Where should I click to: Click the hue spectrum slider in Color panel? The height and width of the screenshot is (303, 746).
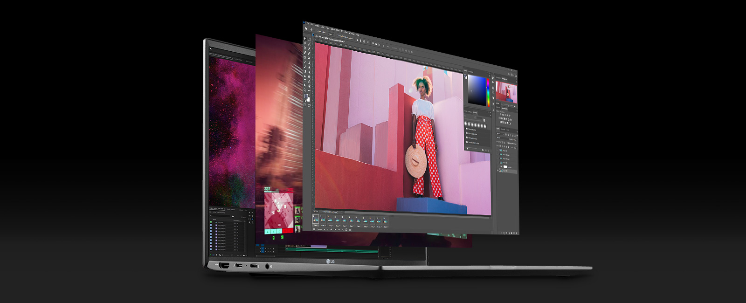coord(488,92)
